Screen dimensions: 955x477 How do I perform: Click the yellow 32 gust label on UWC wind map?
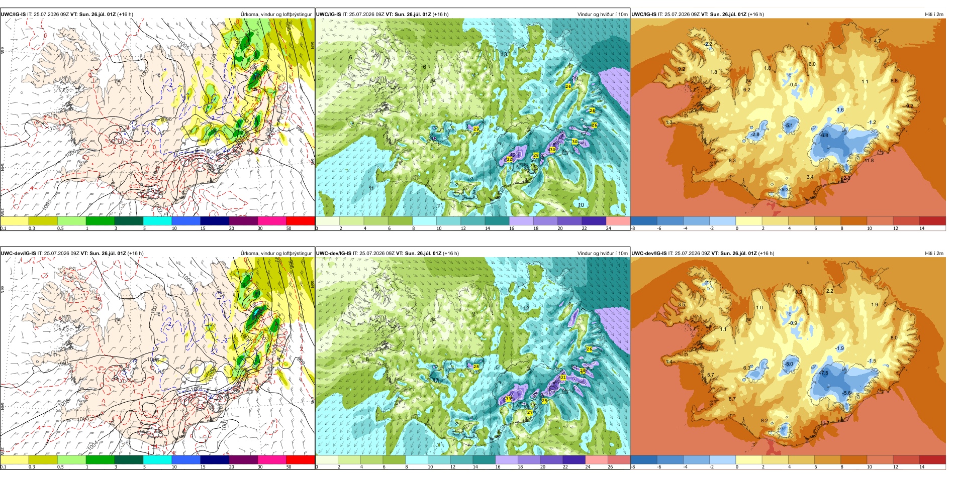click(x=509, y=159)
